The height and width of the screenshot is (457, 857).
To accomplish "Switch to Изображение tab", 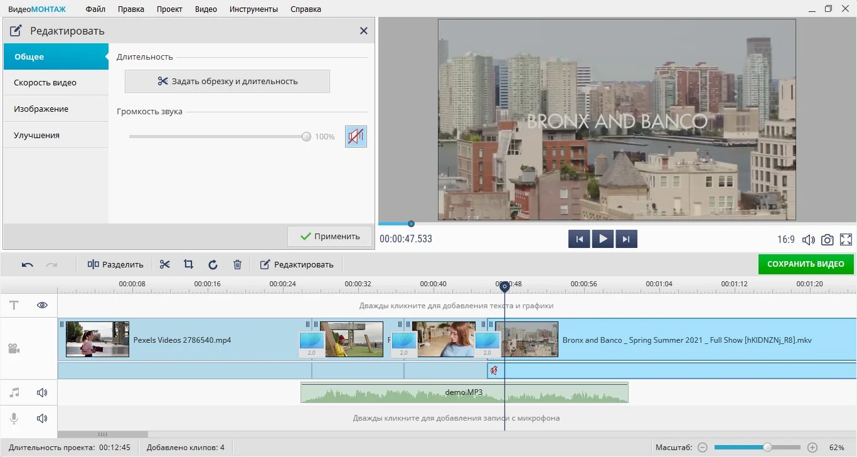I will pos(56,109).
